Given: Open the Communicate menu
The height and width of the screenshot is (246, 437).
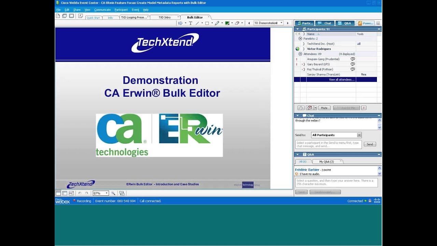Looking at the screenshot, I should (102, 10).
